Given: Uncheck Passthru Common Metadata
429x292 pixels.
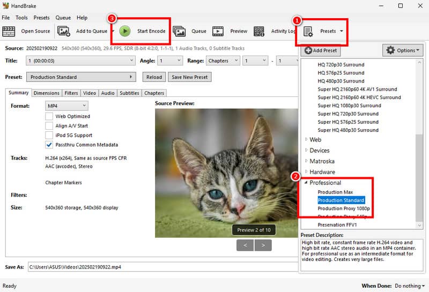Looking at the screenshot, I should (x=49, y=145).
